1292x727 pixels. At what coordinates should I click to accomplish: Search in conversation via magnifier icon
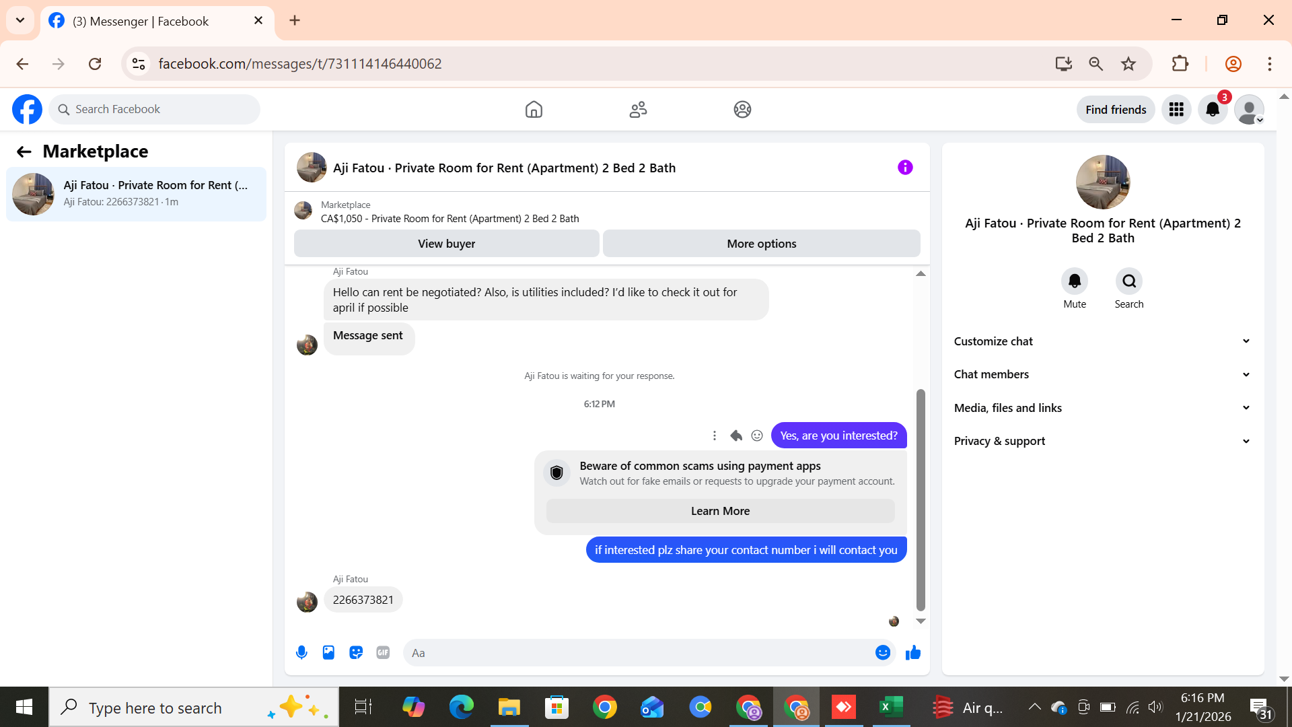coord(1129,281)
